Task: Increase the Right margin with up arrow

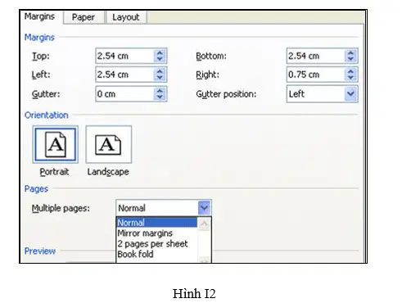Action: 351,71
